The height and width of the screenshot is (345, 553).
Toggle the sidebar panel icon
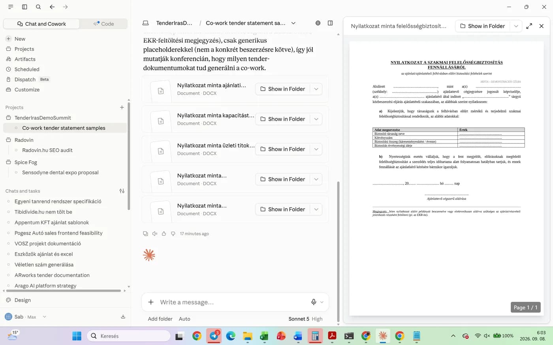tap(24, 7)
